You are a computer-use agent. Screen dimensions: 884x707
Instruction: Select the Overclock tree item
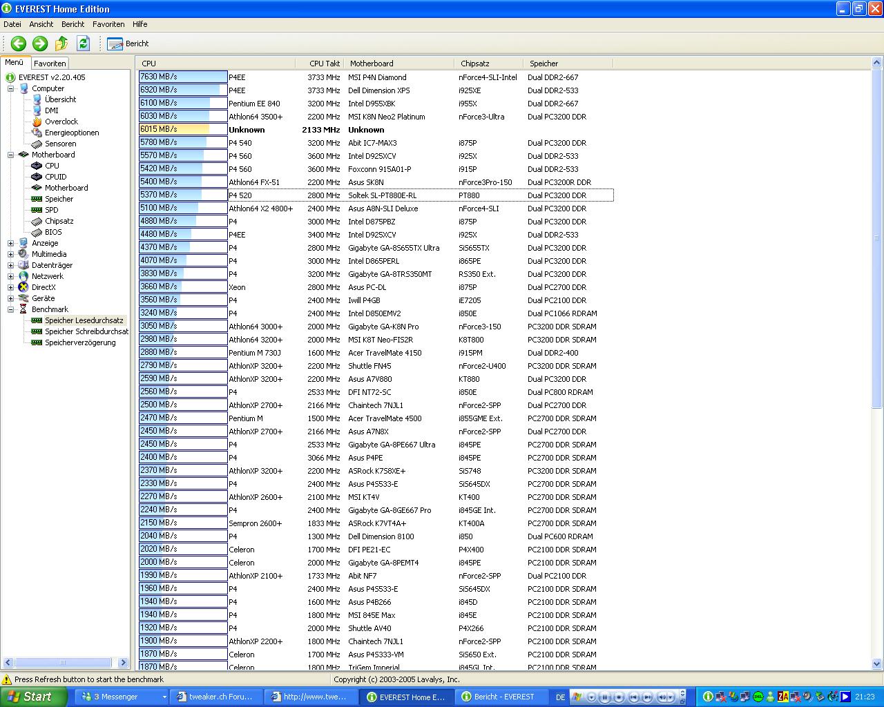tap(61, 122)
